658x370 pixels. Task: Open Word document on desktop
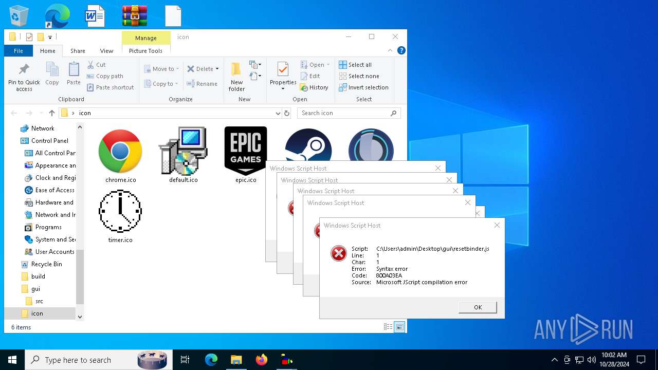pos(95,15)
